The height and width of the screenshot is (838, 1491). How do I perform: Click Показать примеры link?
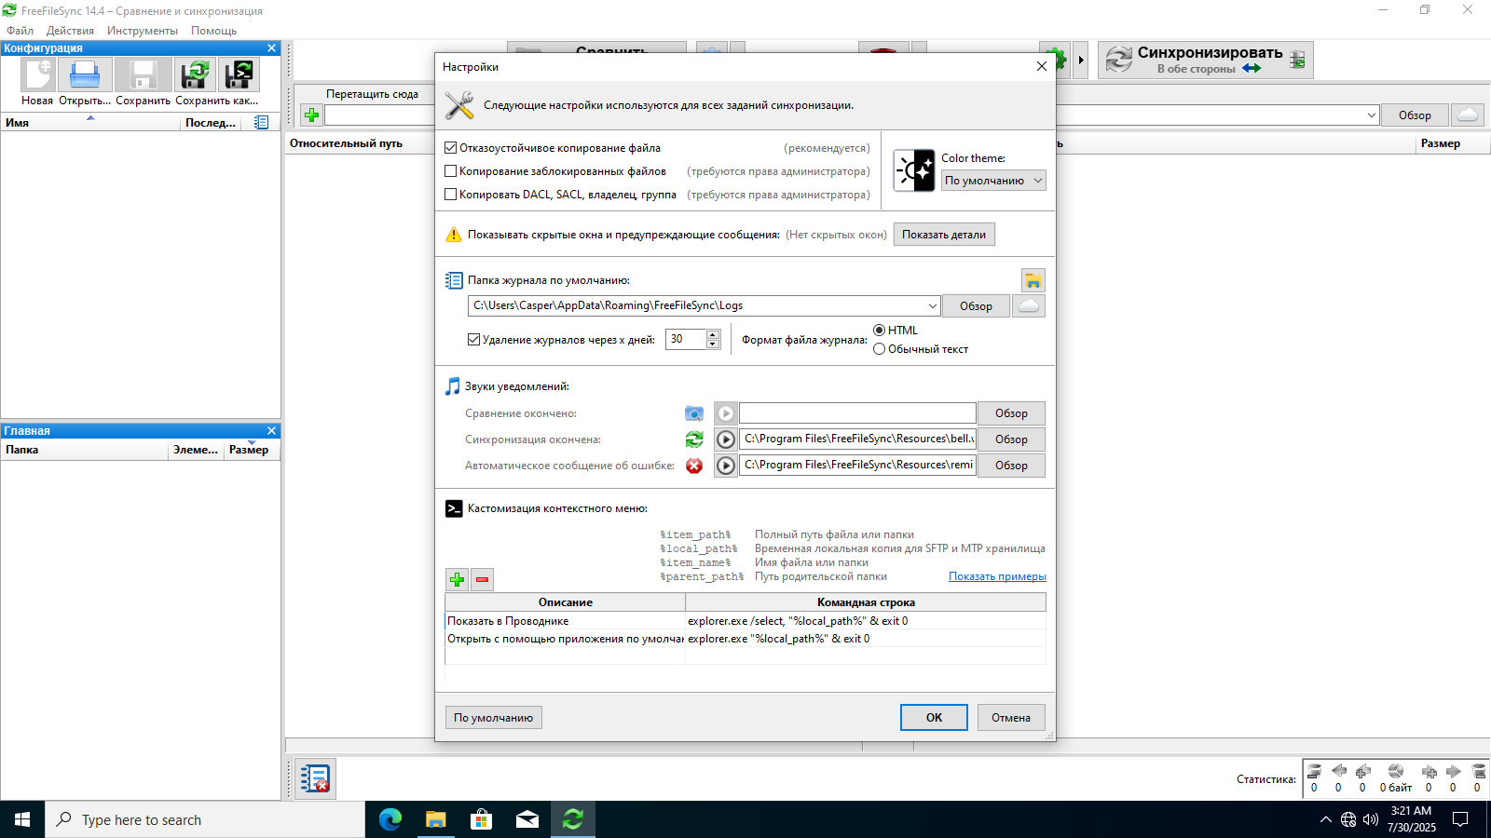997,576
